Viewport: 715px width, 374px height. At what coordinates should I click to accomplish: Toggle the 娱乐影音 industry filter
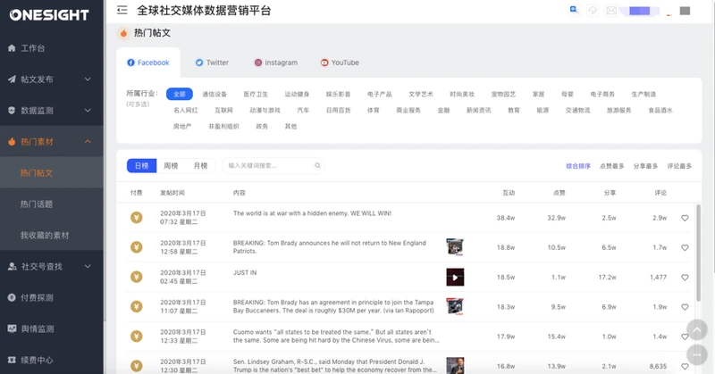[x=339, y=94]
